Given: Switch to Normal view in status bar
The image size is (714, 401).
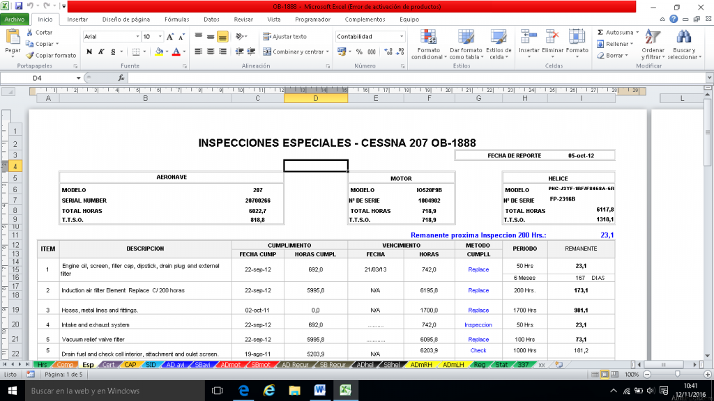Looking at the screenshot, I should point(595,374).
